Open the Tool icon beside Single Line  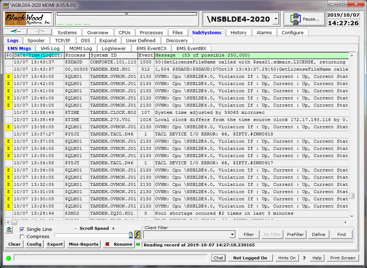9,230
